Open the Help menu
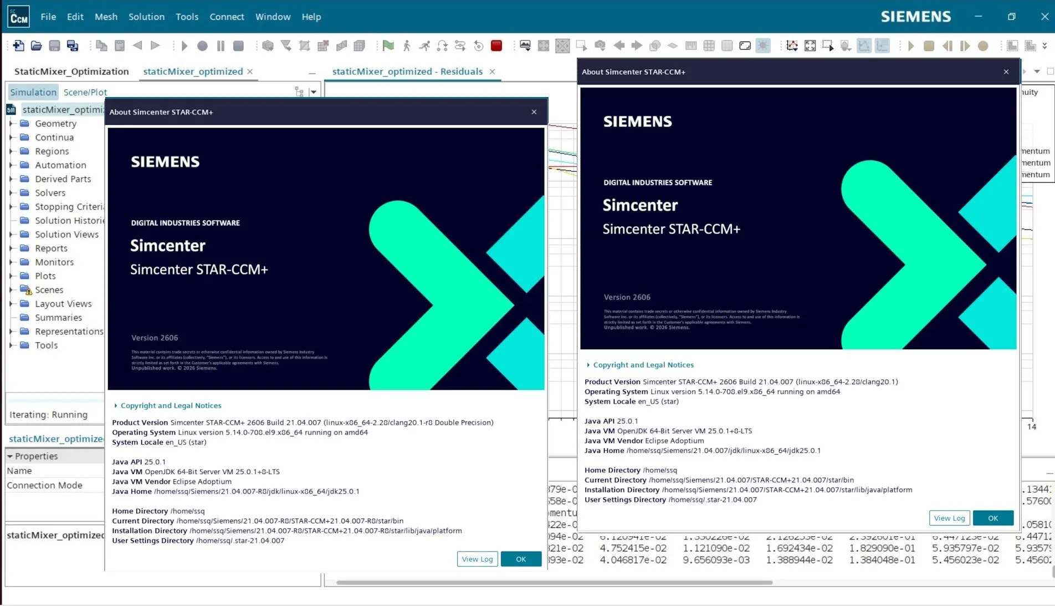Viewport: 1055px width, 606px height. coord(311,17)
